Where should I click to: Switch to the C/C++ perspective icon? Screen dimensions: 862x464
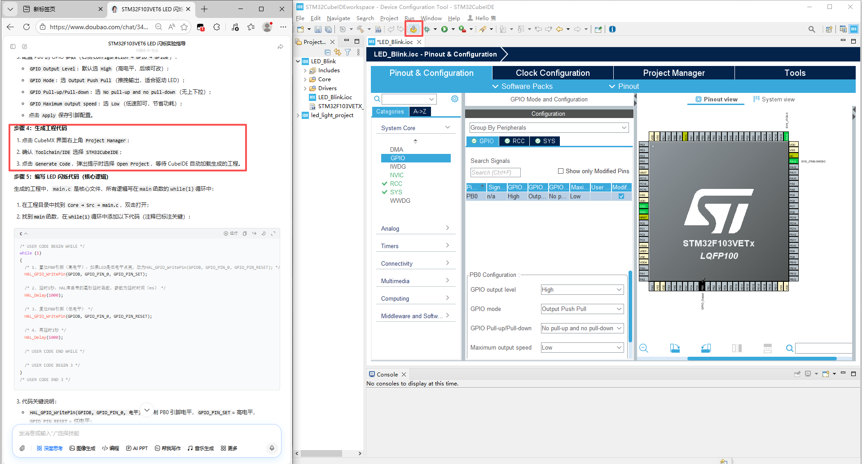coord(843,29)
